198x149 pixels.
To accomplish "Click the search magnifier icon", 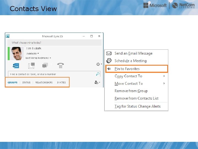I will (98, 74).
